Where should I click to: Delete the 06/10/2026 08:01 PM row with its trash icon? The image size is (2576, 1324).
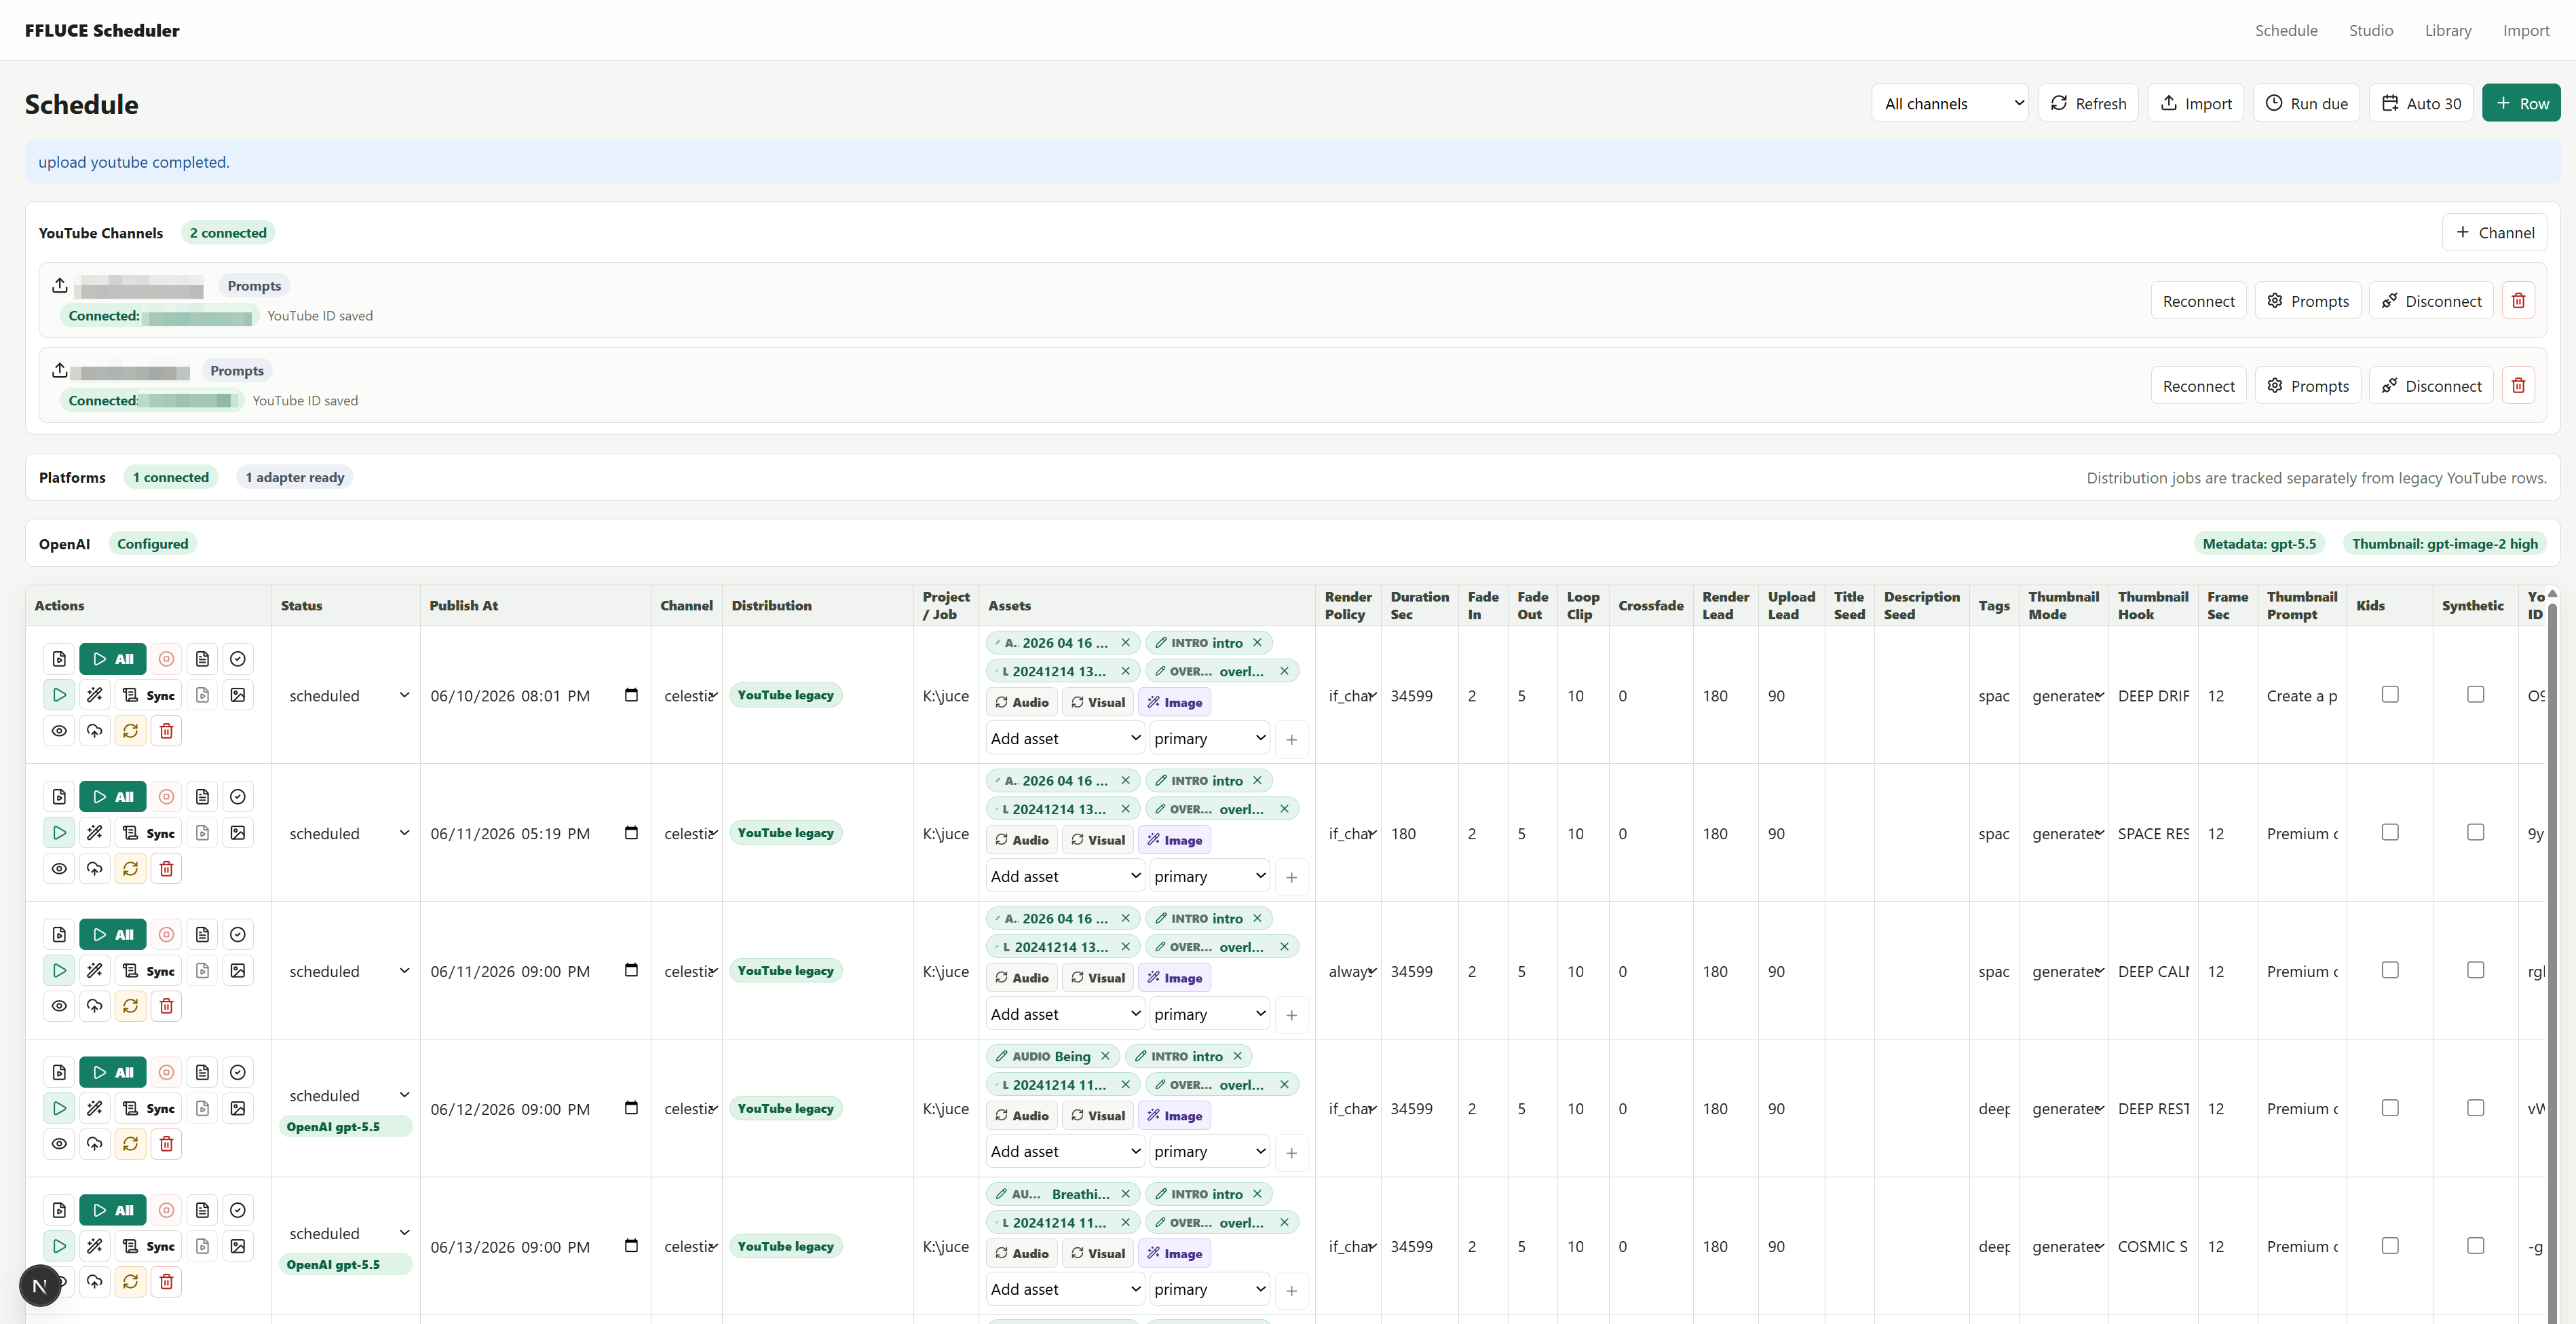[167, 731]
